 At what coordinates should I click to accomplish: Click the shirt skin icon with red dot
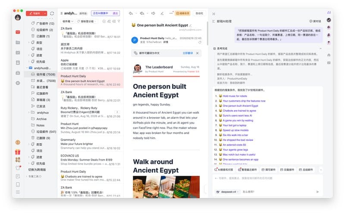click(18, 168)
